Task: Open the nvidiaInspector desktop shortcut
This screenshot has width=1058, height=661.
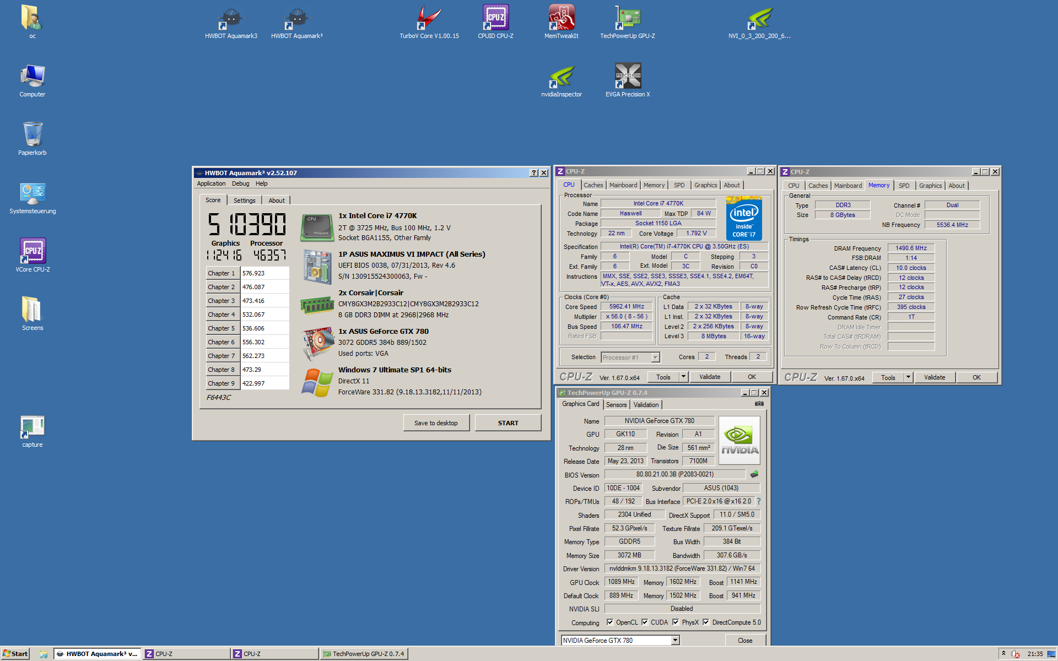Action: point(562,80)
